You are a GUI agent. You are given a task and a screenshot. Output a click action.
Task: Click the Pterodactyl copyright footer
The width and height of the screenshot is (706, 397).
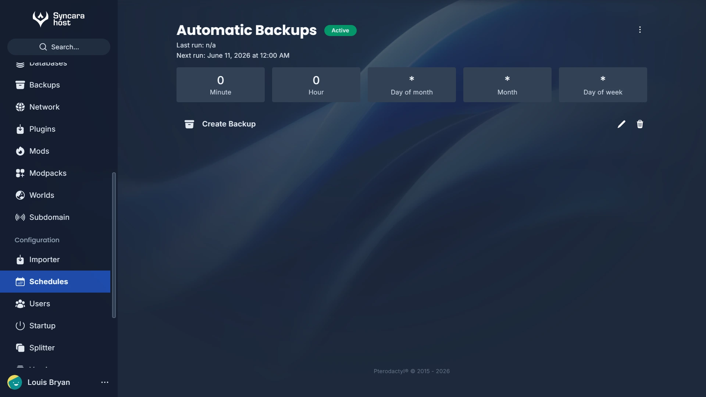412,371
